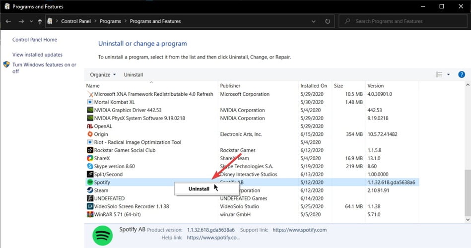This screenshot has height=248, width=471.
Task: Open the recent locations dropdown arrow
Action: click(31, 22)
